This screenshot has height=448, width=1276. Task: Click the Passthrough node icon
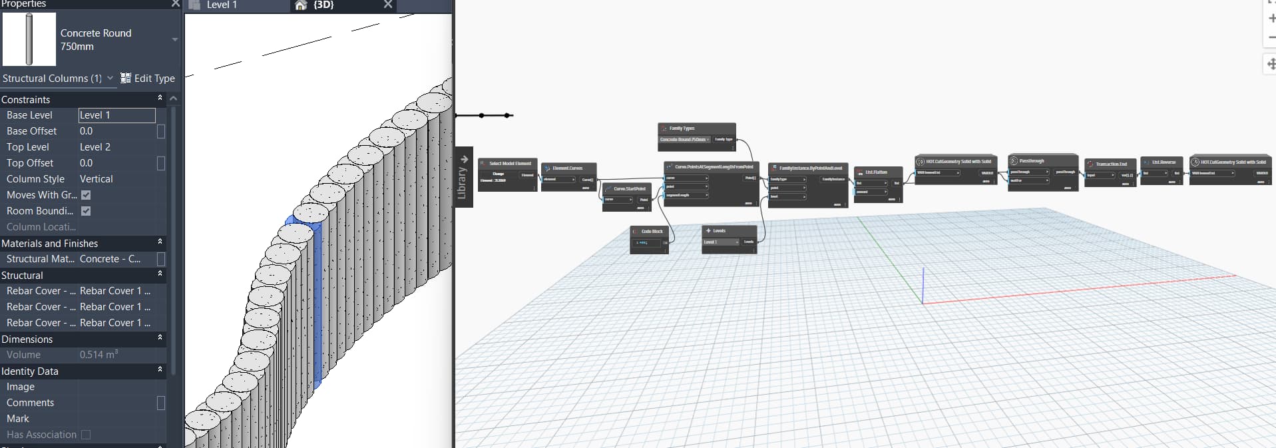(1014, 160)
